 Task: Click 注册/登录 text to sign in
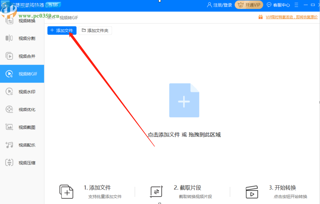pos(223,5)
